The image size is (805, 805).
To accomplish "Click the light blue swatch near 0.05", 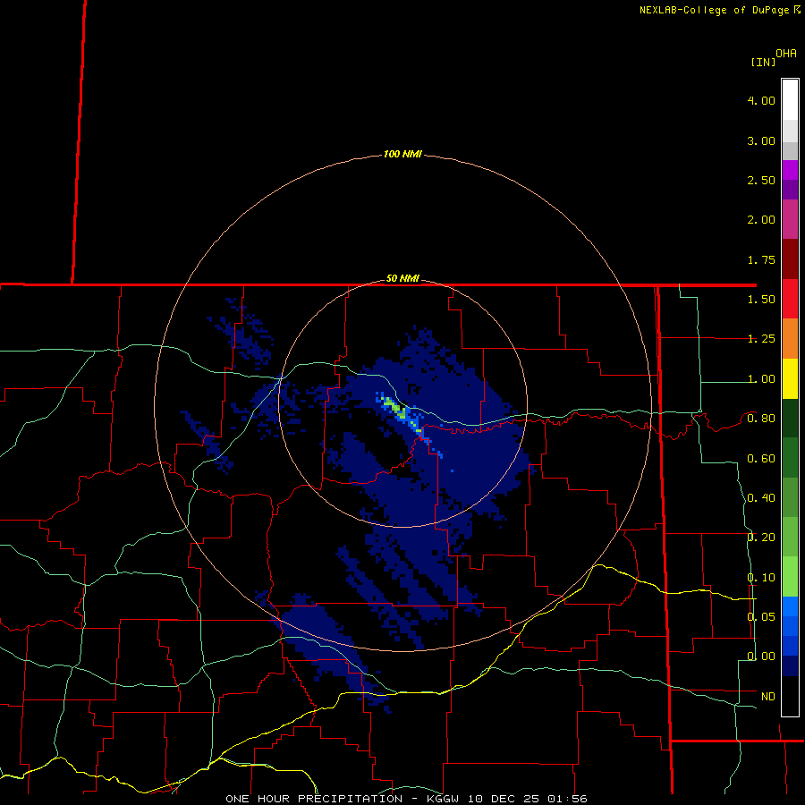I will tap(790, 606).
